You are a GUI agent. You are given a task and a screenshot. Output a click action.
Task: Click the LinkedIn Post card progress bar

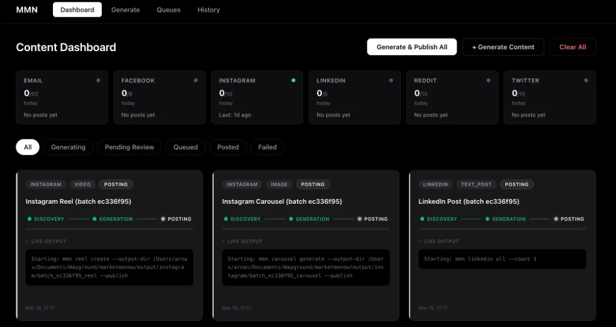point(502,229)
